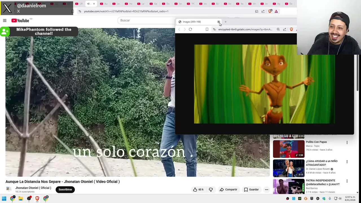The image size is (361, 203).
Task: View site information for encrypted-tbn0.gstatic.com
Action: tap(214, 29)
